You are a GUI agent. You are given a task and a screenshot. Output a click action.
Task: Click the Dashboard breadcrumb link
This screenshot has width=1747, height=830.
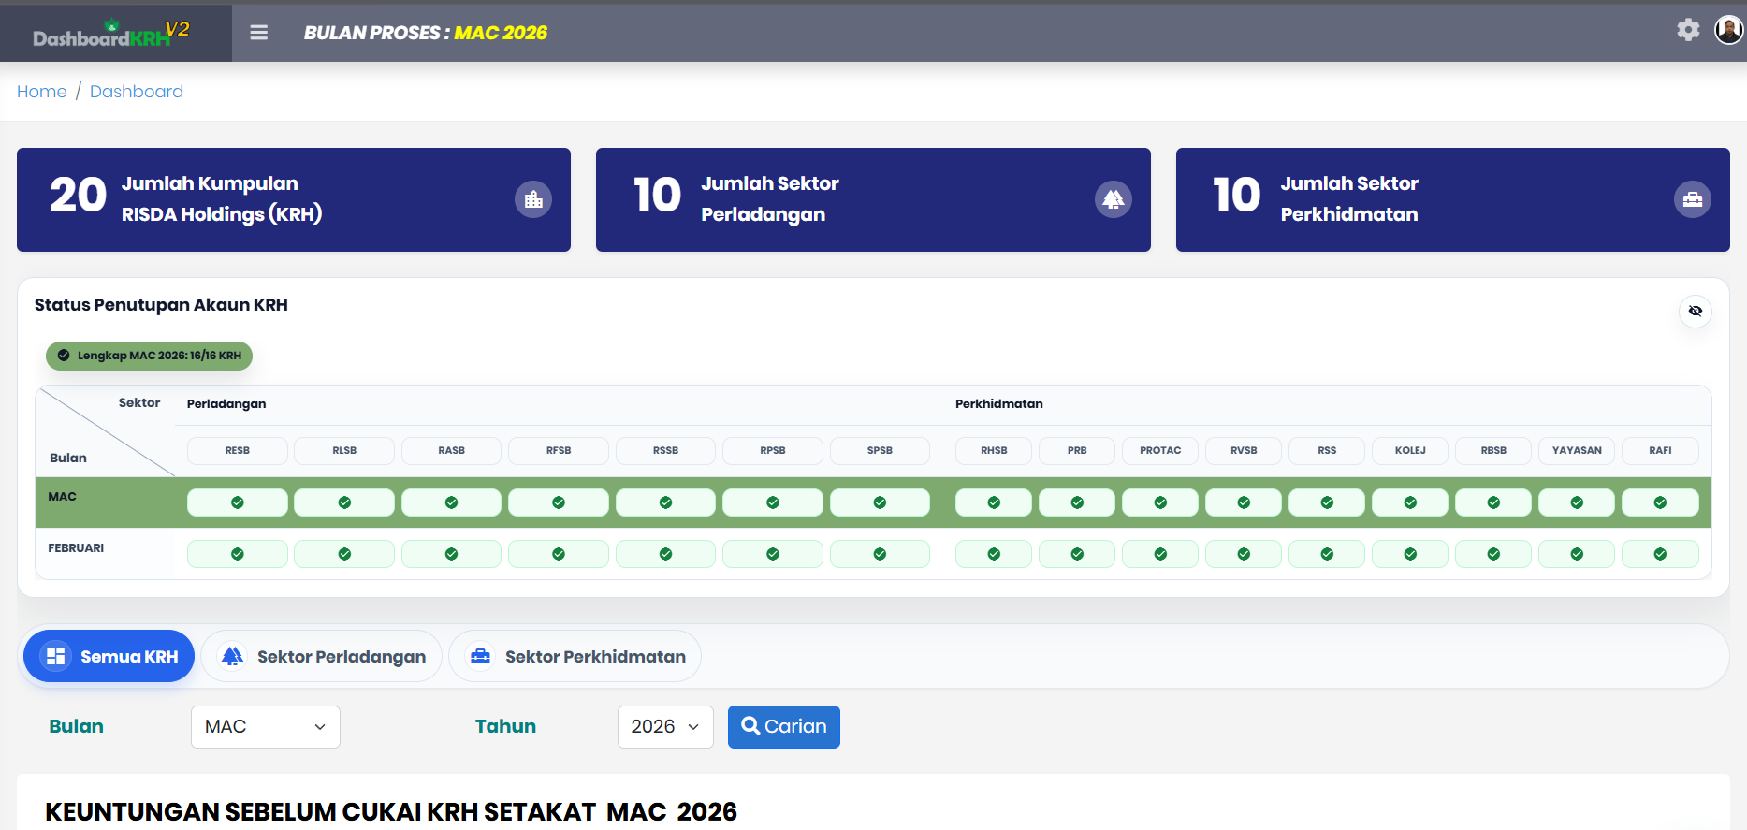(137, 92)
